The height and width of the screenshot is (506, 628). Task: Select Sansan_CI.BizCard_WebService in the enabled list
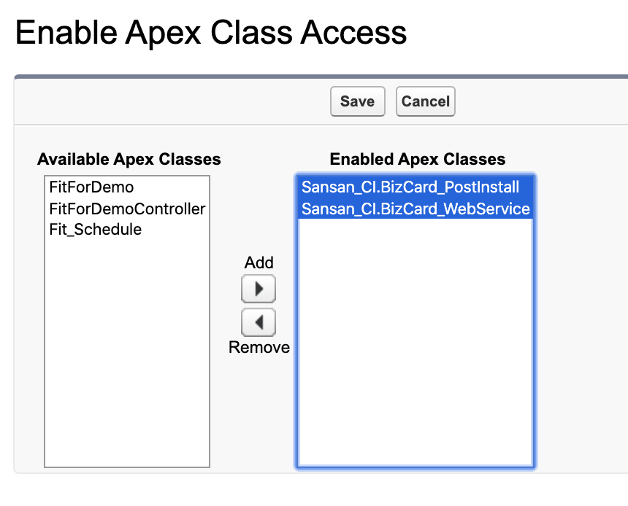(x=415, y=209)
